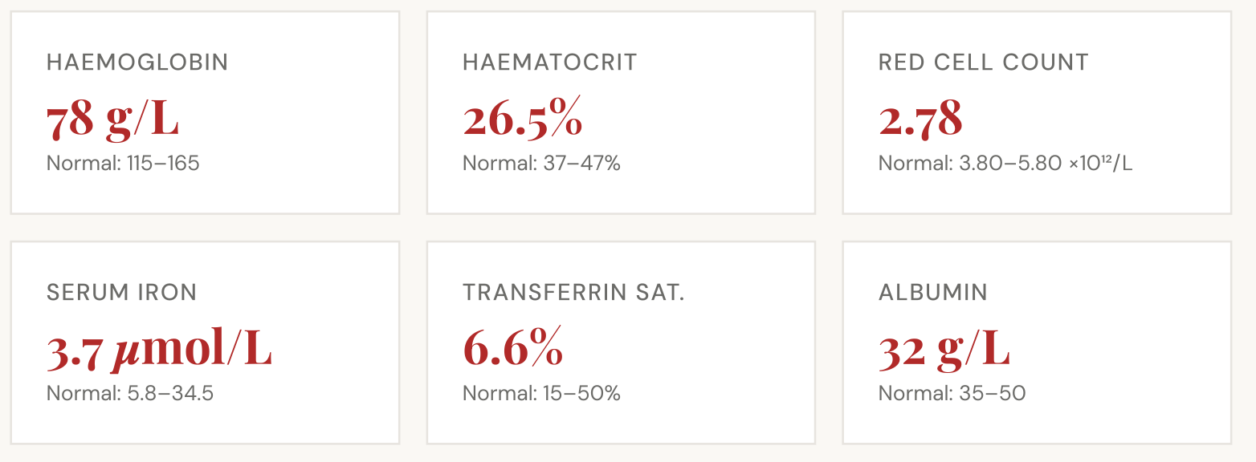
Task: Click the HAEMATOCRIT heading label
Action: click(x=549, y=63)
